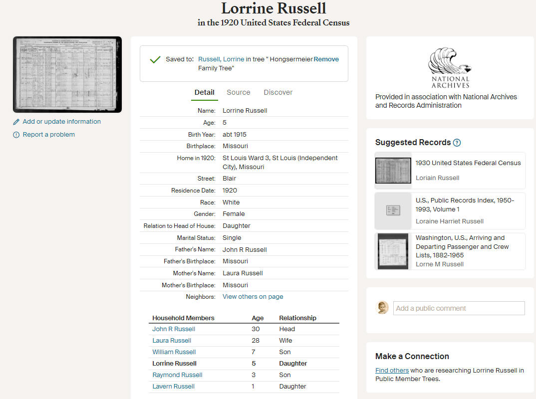
Task: Click Report a problem link
Action: tap(48, 135)
